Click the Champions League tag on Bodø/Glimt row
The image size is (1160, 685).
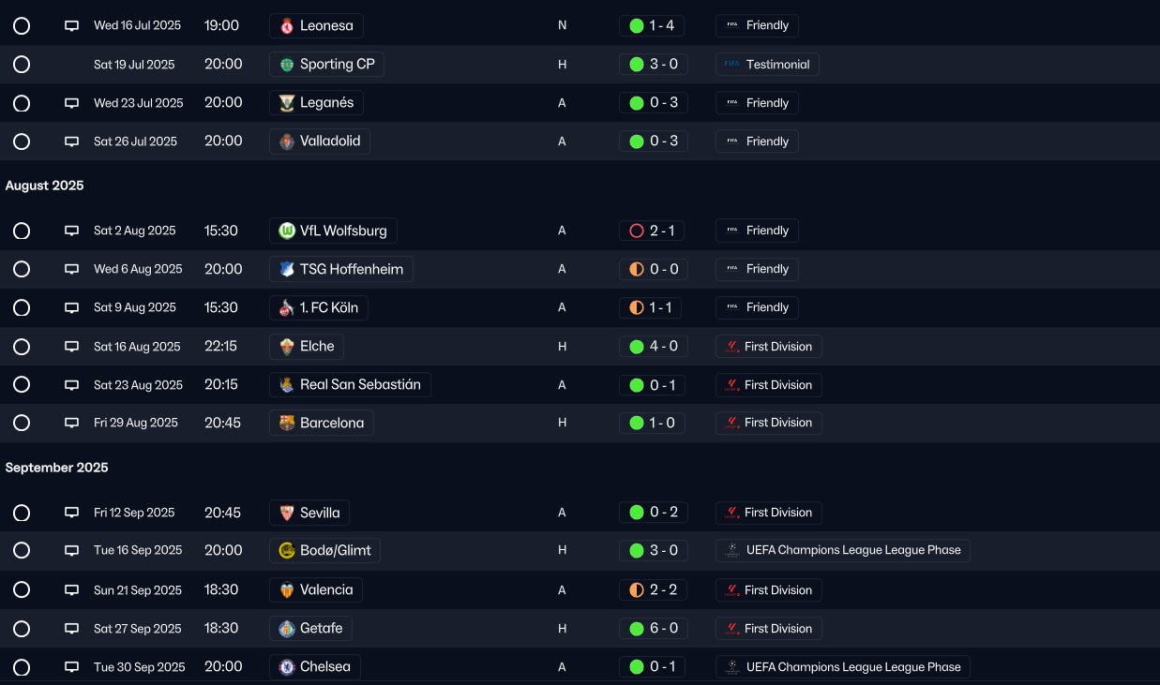pyautogui.click(x=842, y=550)
